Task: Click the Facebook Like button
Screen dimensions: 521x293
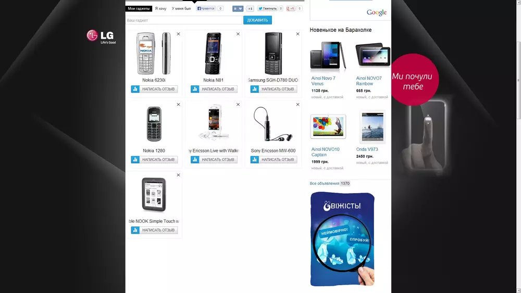Action: pyautogui.click(x=206, y=9)
